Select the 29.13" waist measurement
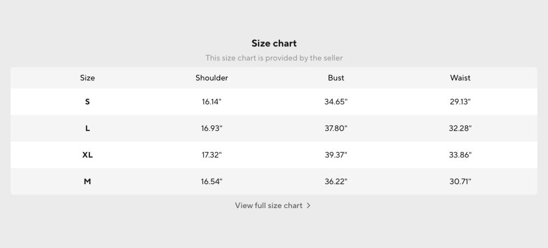548x248 pixels. coord(460,102)
